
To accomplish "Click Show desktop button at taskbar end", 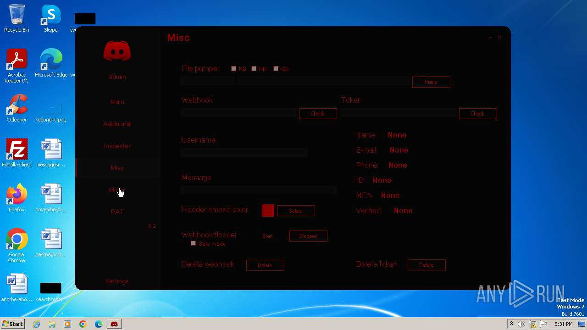I will coord(582,324).
